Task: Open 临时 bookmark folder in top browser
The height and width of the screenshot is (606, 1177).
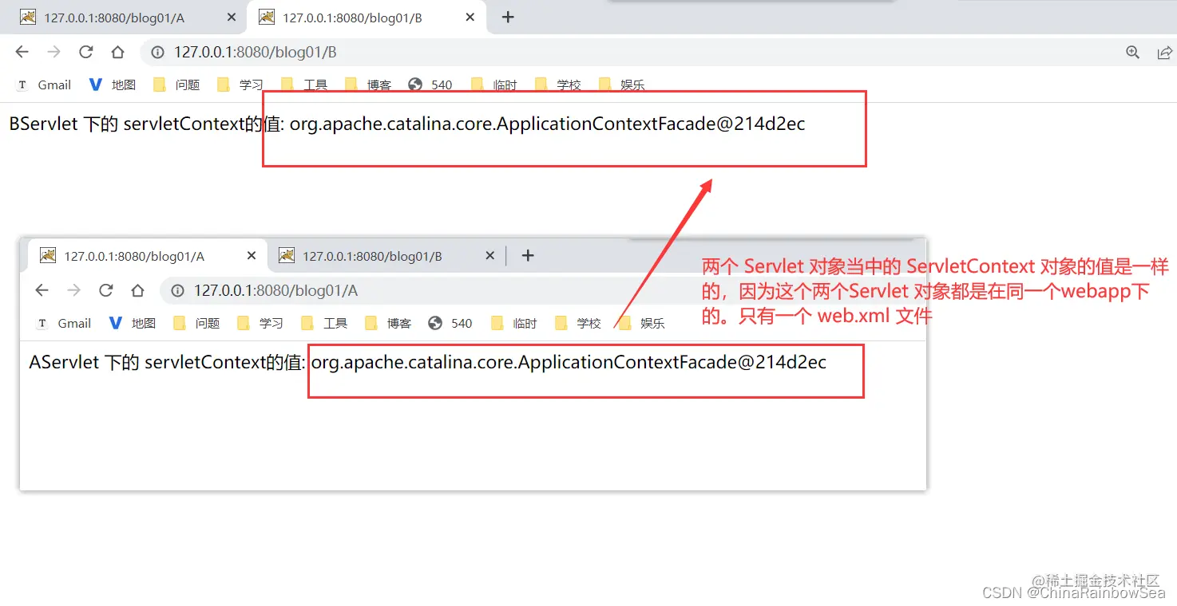Action: 494,85
